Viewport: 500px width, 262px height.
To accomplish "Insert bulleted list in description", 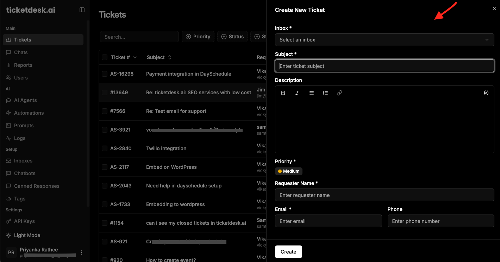I will coord(311,93).
